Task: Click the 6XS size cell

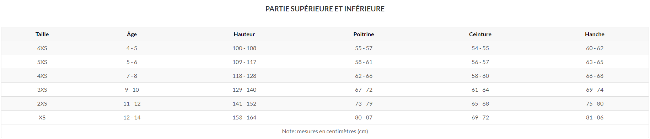Action: pyautogui.click(x=42, y=48)
